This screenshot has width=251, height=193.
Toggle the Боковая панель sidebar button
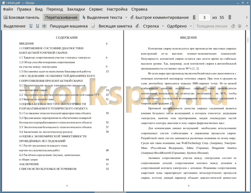[21, 18]
